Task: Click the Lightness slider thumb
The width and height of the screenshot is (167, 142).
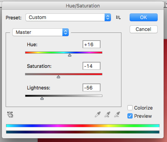Action: click(x=42, y=98)
